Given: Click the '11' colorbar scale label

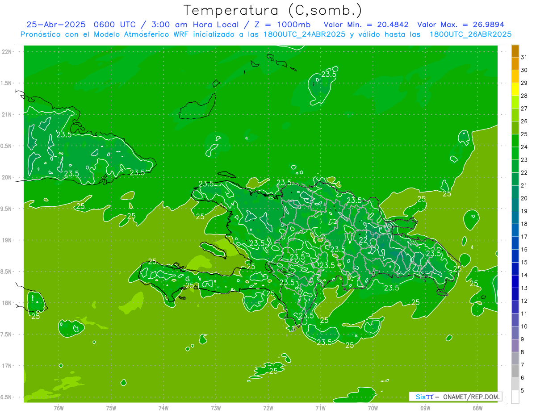Looking at the screenshot, I should (524, 314).
